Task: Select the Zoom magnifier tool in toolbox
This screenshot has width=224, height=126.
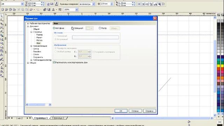Action: [2, 28]
